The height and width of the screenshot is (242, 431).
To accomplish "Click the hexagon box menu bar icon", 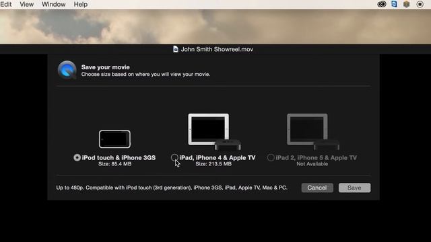I will click(407, 4).
